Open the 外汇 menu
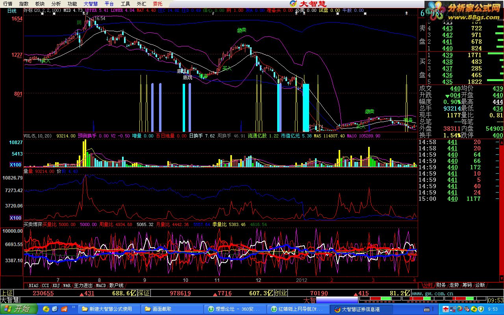This screenshot has width=504, height=315. pyautogui.click(x=141, y=4)
